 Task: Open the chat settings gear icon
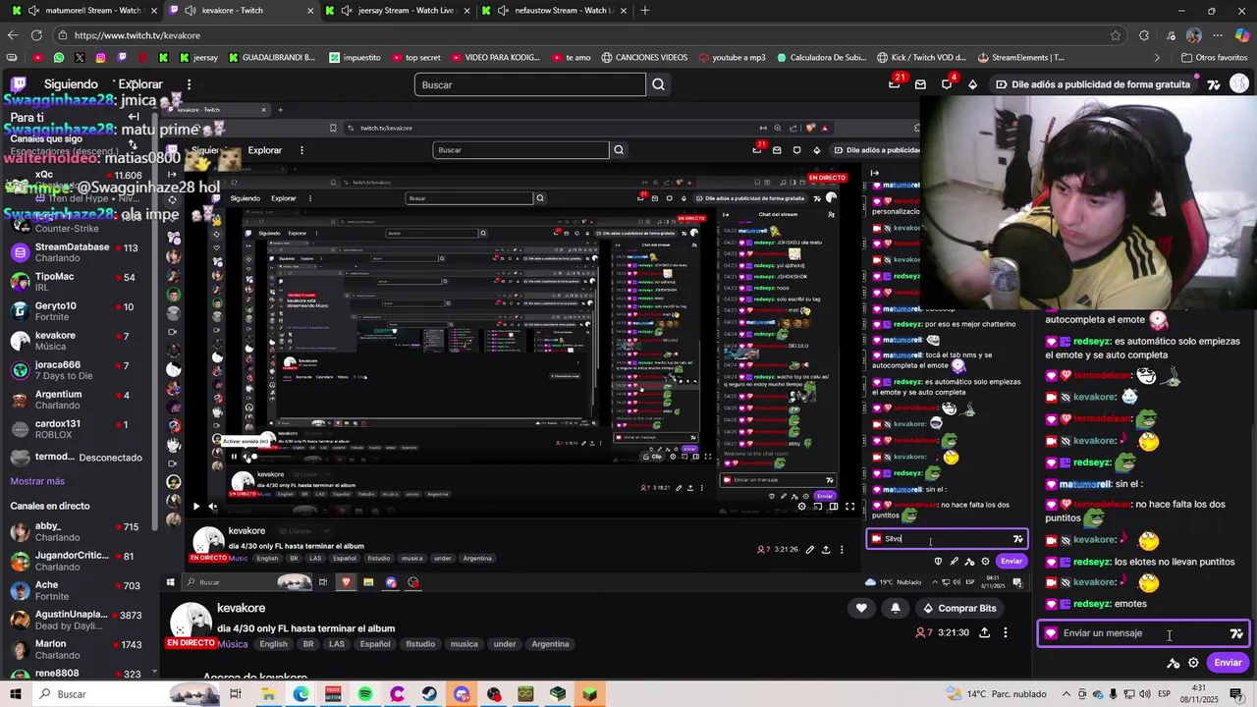point(1193,663)
